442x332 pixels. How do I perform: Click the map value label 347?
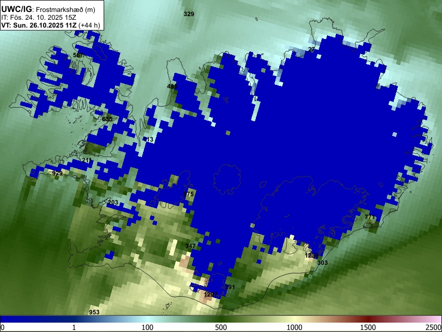pos(190,246)
